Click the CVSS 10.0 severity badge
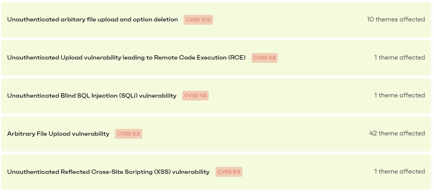 coord(198,20)
